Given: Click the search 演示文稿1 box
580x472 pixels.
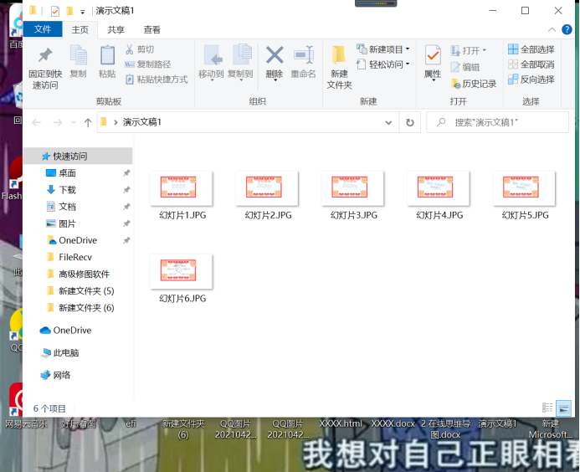Looking at the screenshot, I should coord(497,122).
